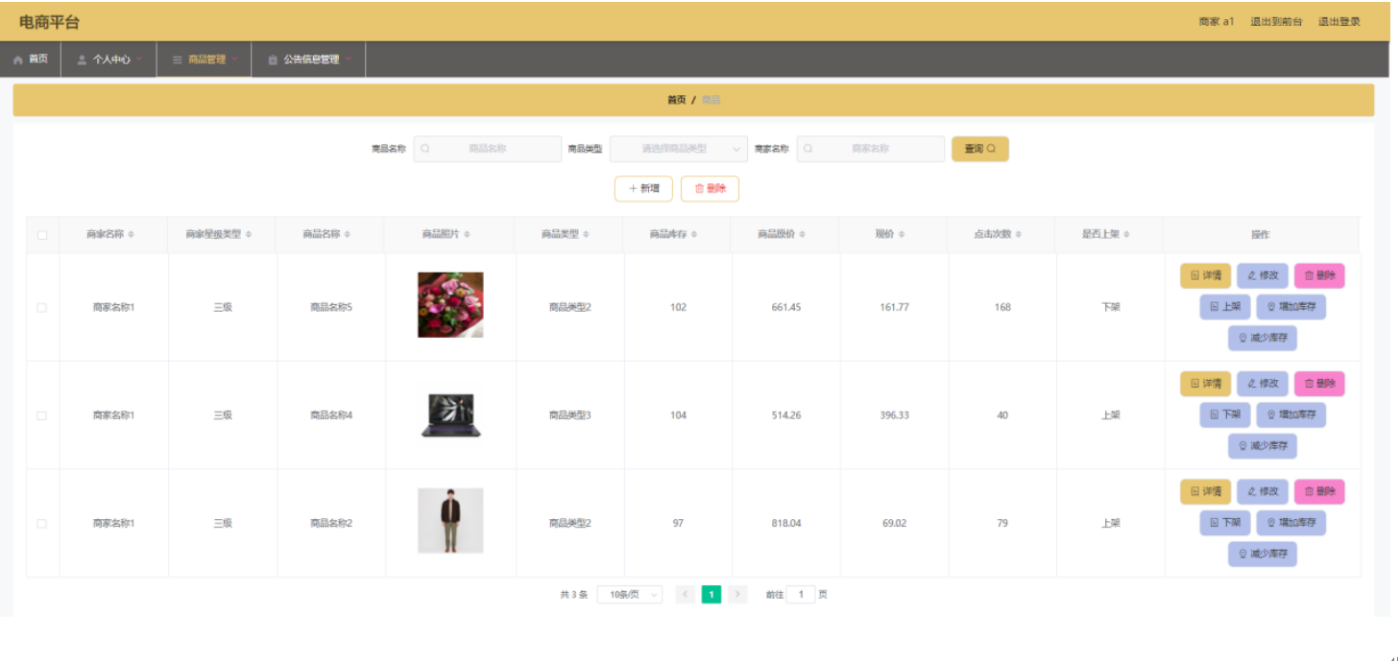Sort by 现价 column arrows
Image resolution: width=1399 pixels, height=661 pixels.
click(901, 235)
